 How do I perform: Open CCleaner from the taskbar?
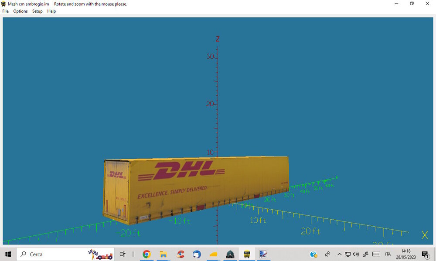coord(181,254)
